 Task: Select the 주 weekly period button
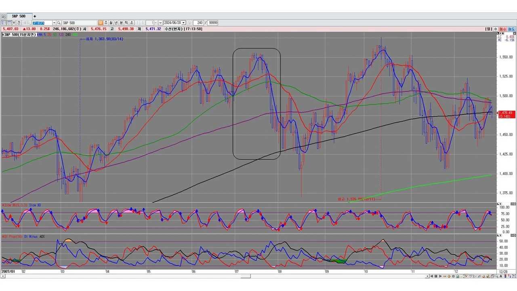click(106, 23)
